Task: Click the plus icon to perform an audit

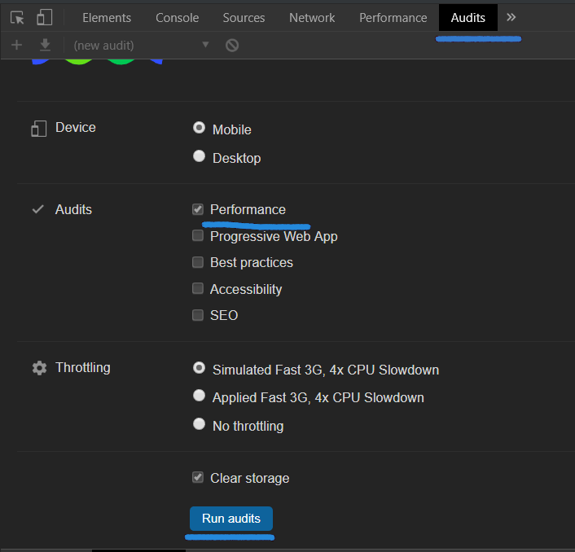Action: [x=16, y=45]
